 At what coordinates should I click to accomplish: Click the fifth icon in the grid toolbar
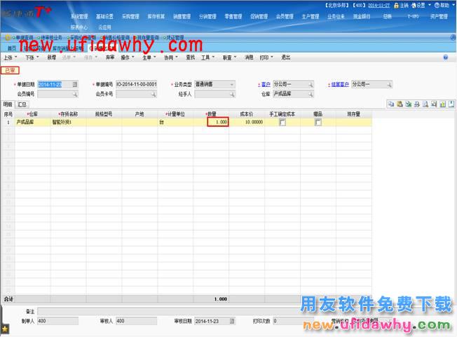click(425, 104)
